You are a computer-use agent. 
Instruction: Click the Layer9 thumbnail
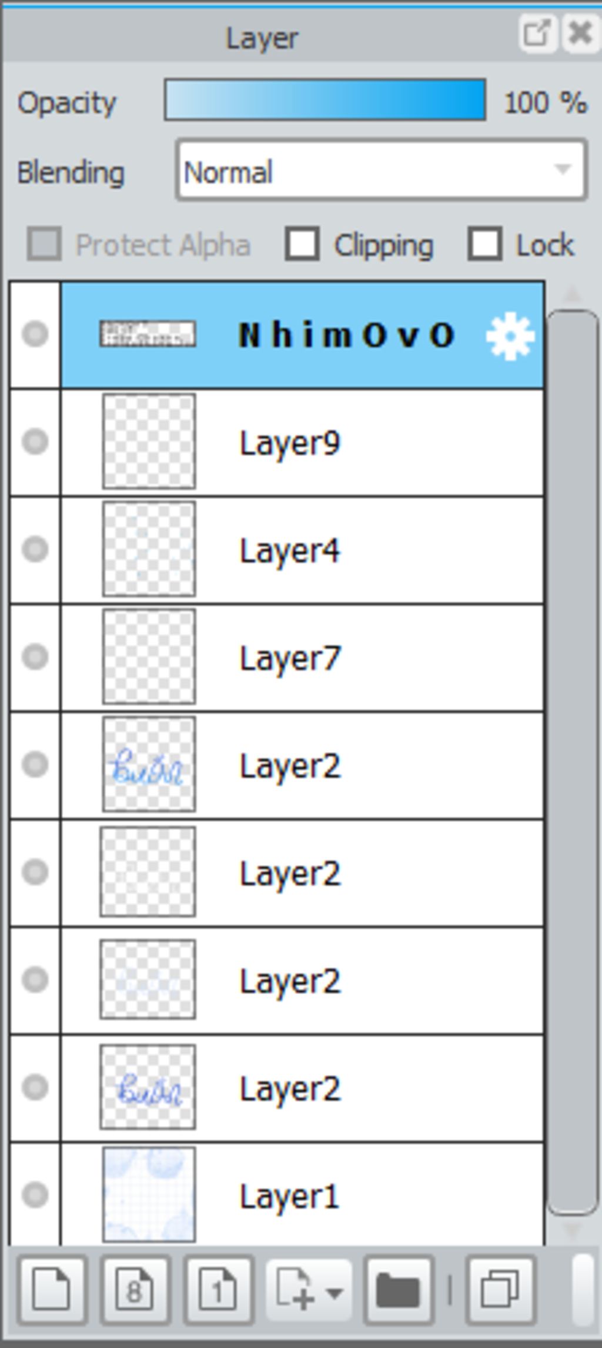click(x=149, y=441)
